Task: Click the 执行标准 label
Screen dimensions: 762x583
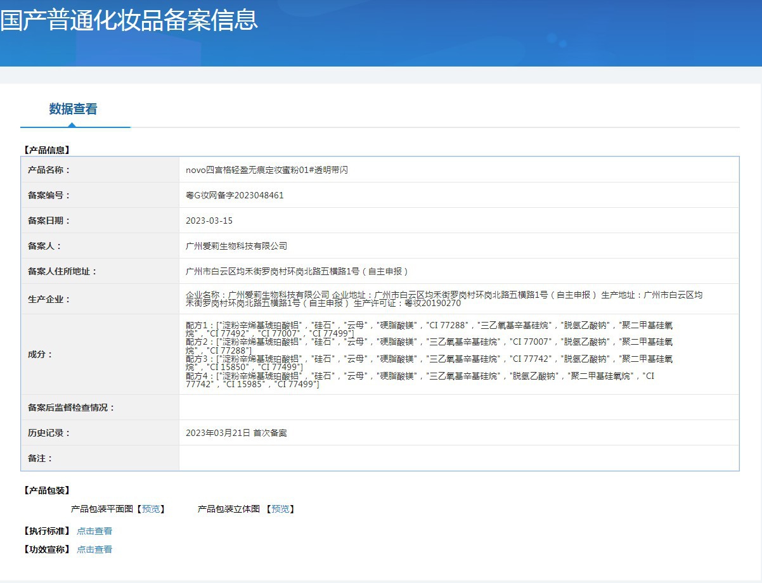Action: click(x=46, y=531)
